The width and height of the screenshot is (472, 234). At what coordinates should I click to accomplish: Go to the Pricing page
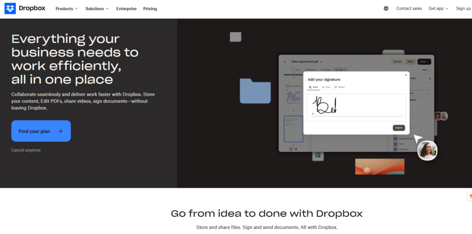(150, 9)
